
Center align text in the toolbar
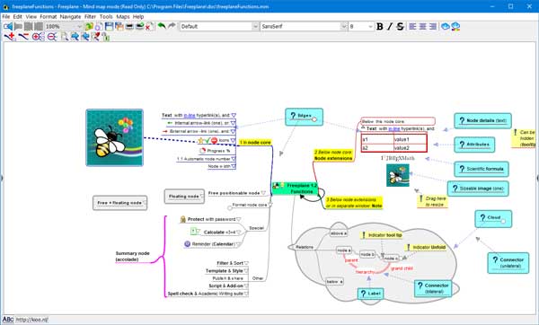(422, 26)
